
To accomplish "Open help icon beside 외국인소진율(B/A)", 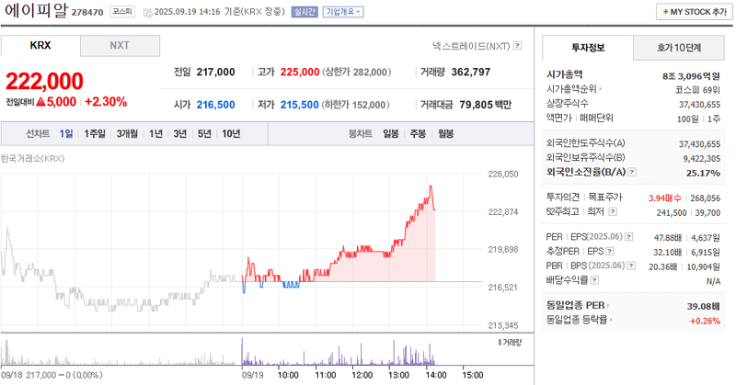I will pos(632,172).
